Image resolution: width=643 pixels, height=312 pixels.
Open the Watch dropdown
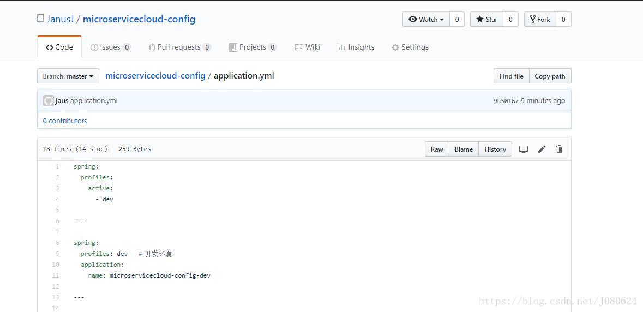pos(426,19)
